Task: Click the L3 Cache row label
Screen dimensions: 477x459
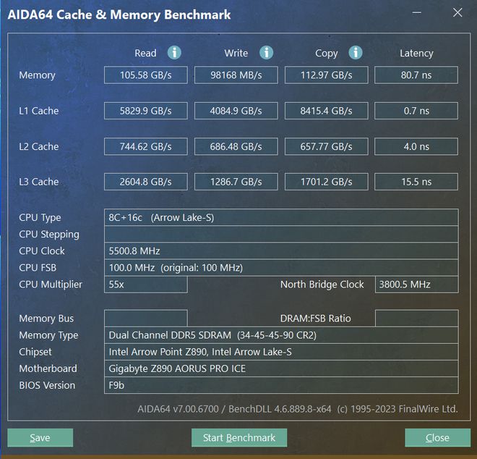Action: [x=38, y=182]
